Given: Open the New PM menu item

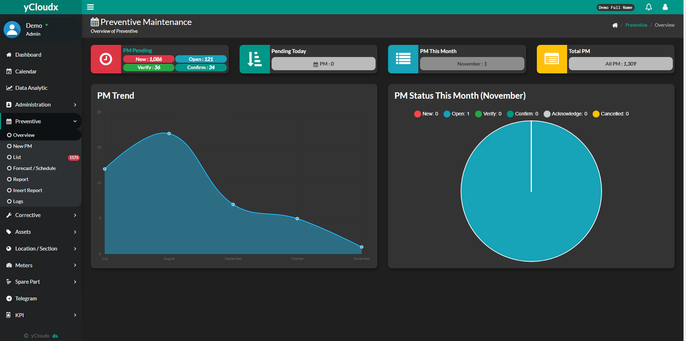Looking at the screenshot, I should click(23, 146).
